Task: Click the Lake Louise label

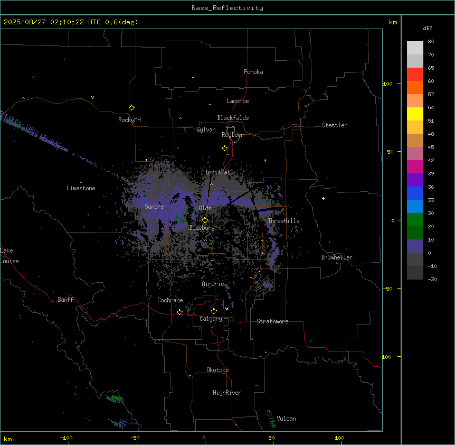Action: pos(10,256)
